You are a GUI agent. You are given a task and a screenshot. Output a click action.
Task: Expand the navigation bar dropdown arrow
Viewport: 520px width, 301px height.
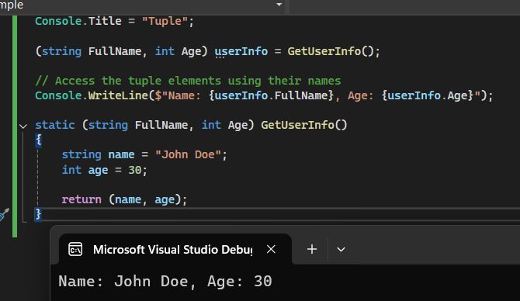[x=279, y=5]
